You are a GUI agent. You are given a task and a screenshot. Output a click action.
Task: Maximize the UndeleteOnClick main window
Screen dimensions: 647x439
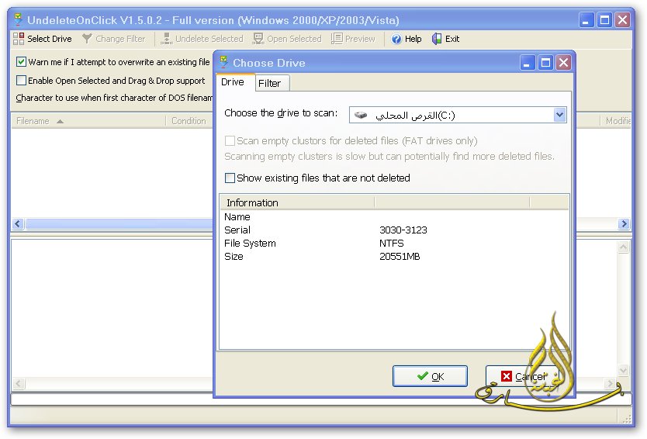point(604,20)
